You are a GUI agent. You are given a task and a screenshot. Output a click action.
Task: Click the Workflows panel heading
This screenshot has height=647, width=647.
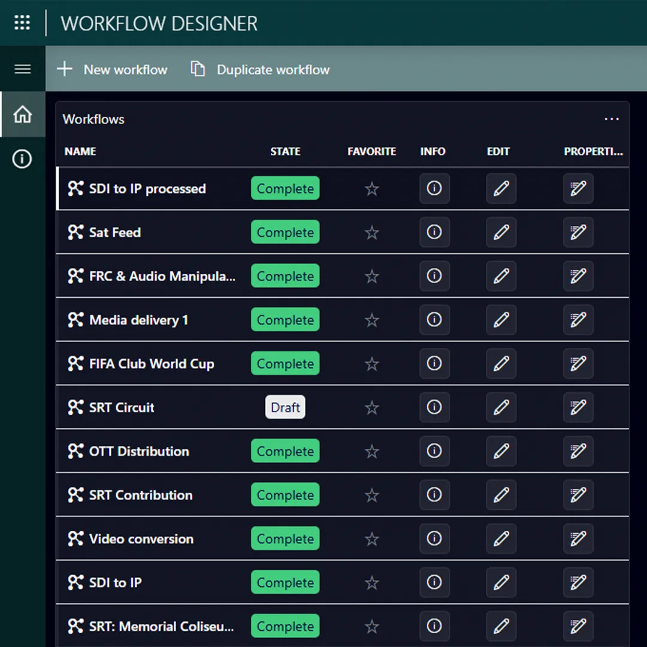click(93, 119)
